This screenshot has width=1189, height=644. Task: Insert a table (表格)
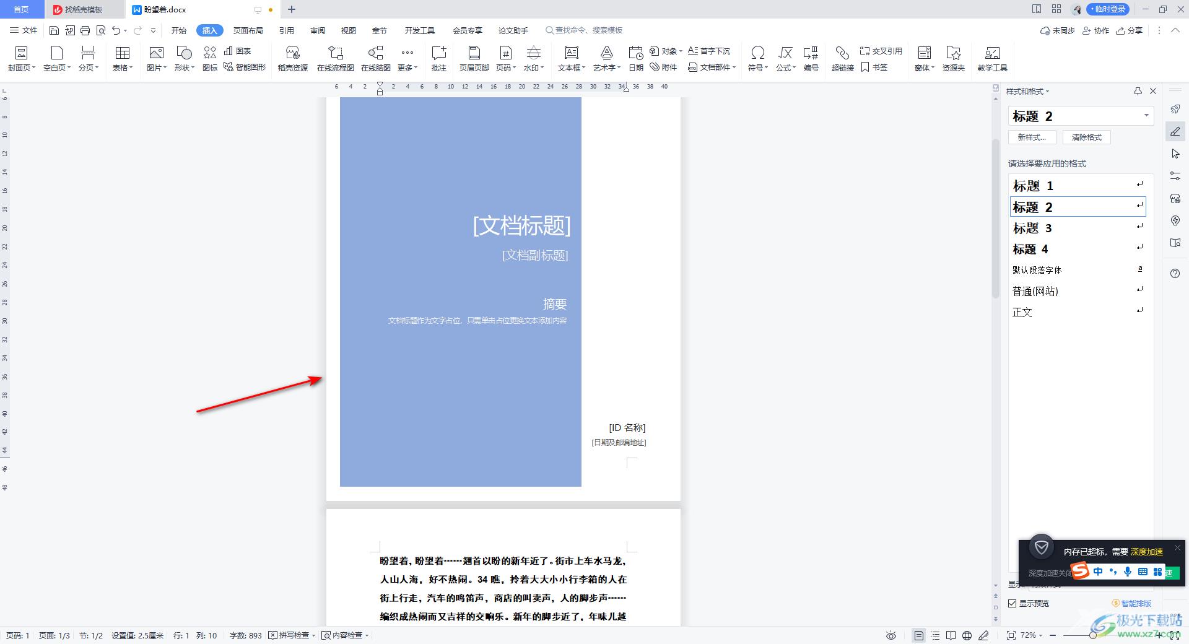123,59
